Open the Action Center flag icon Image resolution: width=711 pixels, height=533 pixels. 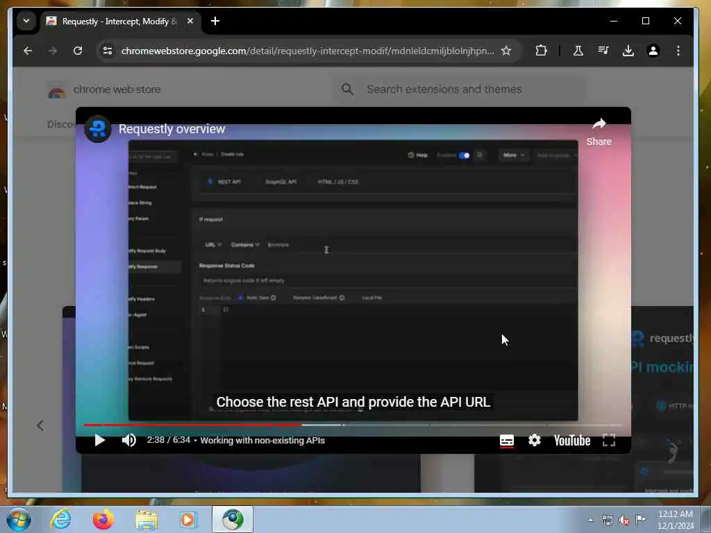pos(640,519)
